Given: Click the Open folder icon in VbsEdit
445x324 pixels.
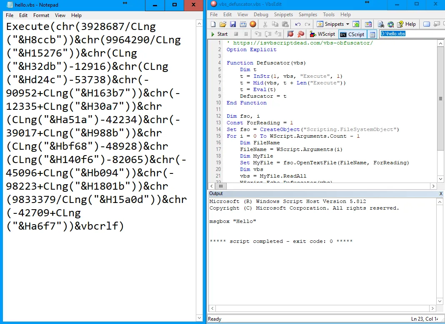Looking at the screenshot, I should 223,24.
